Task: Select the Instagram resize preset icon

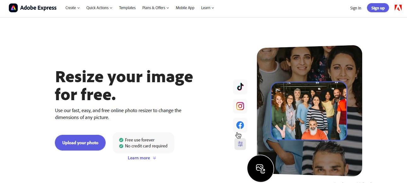Action: (240, 106)
